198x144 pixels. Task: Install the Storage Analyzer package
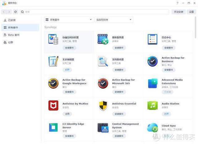point(69,48)
